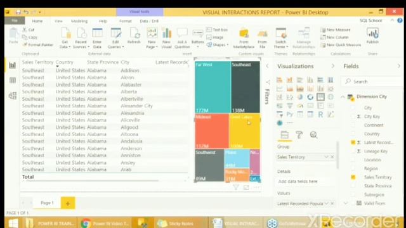This screenshot has width=406, height=228.
Task: Open the Report view in left sidebar
Action: point(13,65)
